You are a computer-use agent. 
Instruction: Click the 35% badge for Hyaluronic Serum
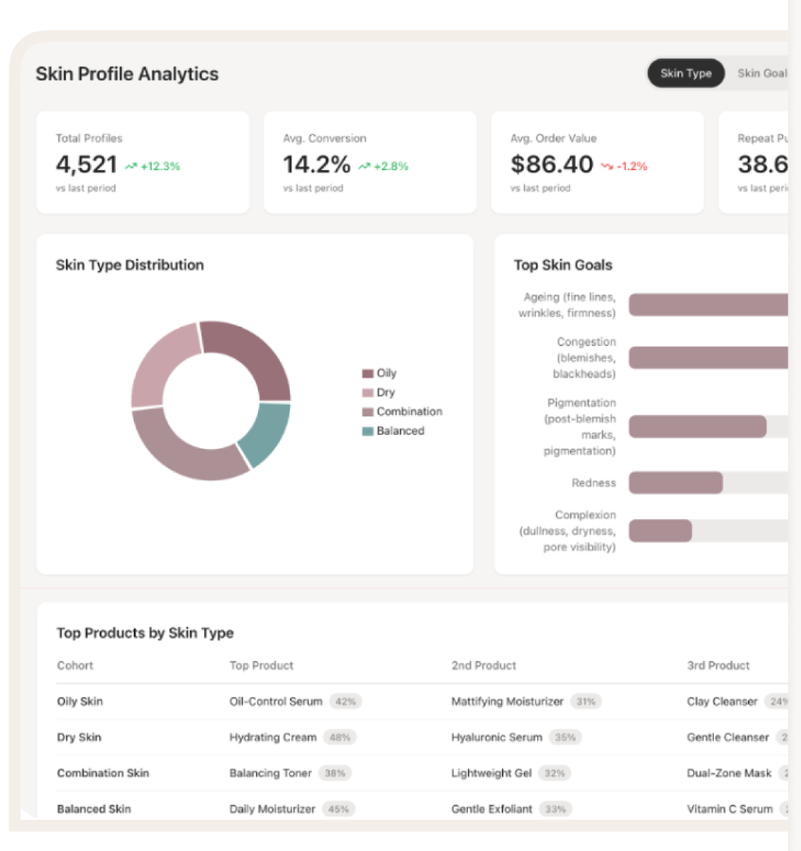point(566,738)
